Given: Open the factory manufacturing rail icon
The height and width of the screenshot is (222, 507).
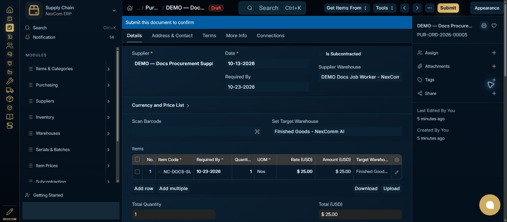Looking at the screenshot, I should [x=10, y=72].
